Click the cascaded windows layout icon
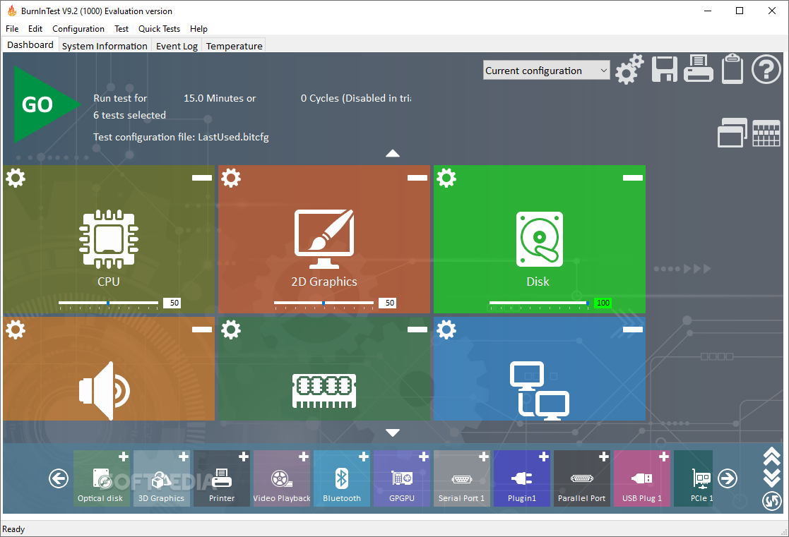The height and width of the screenshot is (537, 789). pyautogui.click(x=732, y=133)
